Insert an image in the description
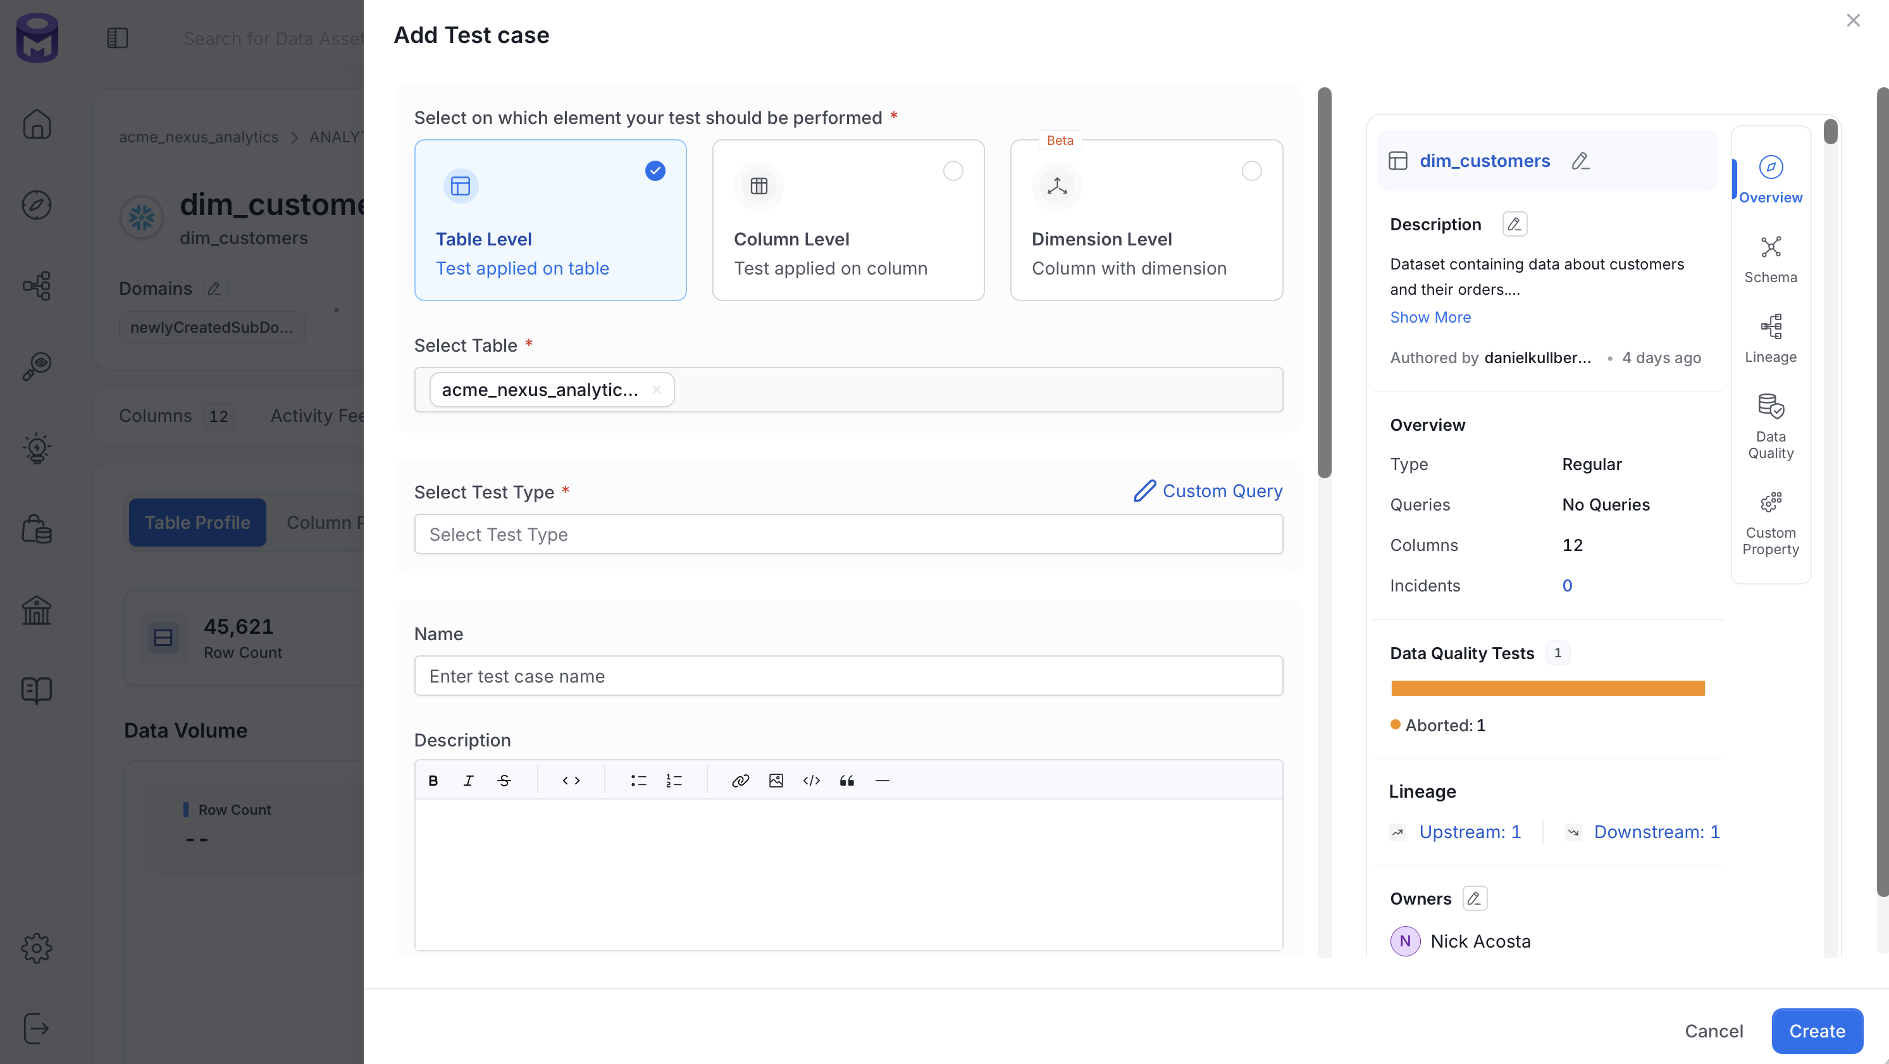The height and width of the screenshot is (1064, 1889). 776,780
